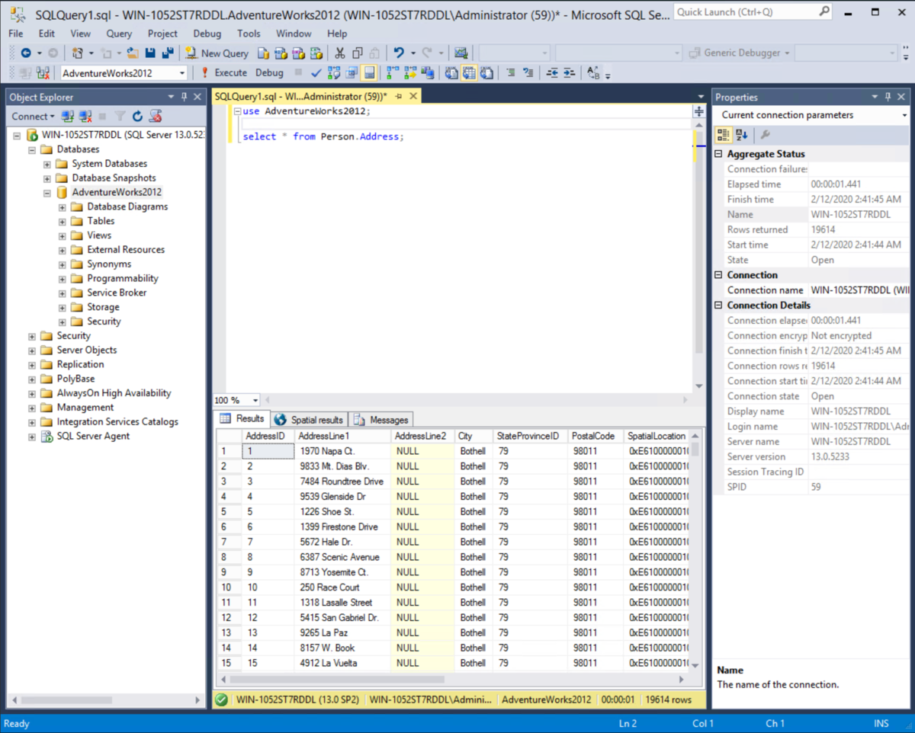This screenshot has height=733, width=915.
Task: Click the Database Engine Query icon
Action: 263,53
